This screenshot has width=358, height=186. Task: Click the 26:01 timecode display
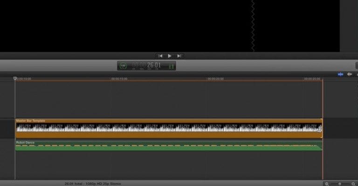pos(154,65)
